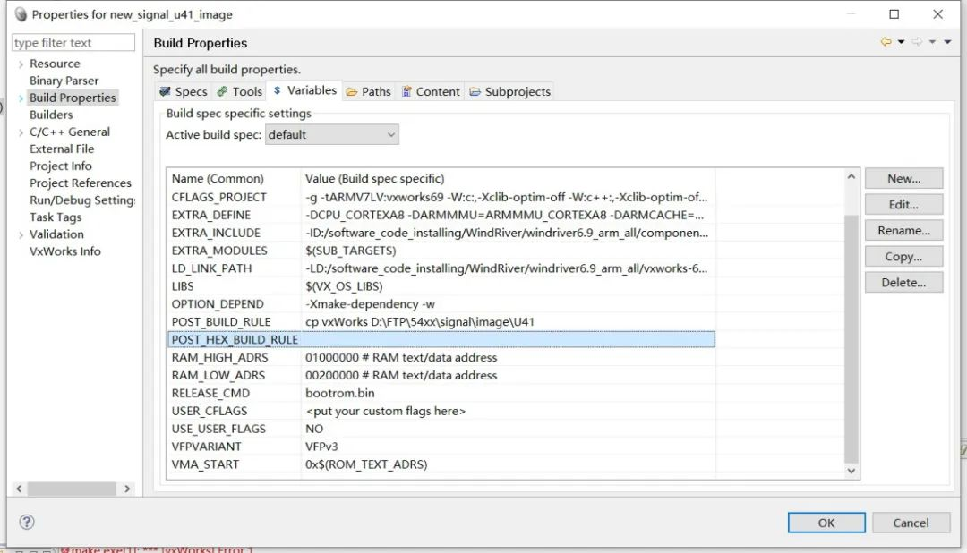
Task: Expand the Validation tree node
Action: [21, 234]
